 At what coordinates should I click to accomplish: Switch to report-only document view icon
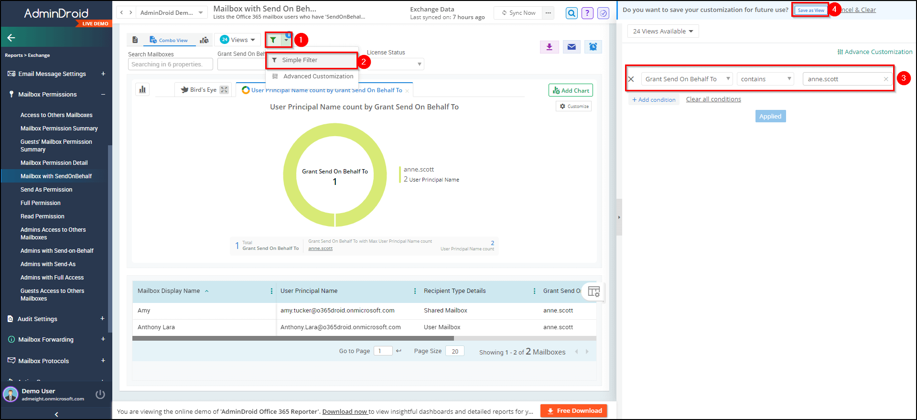(x=135, y=40)
